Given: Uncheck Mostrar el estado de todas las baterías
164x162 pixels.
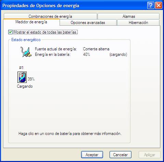Looking at the screenshot, I should pyautogui.click(x=10, y=32).
